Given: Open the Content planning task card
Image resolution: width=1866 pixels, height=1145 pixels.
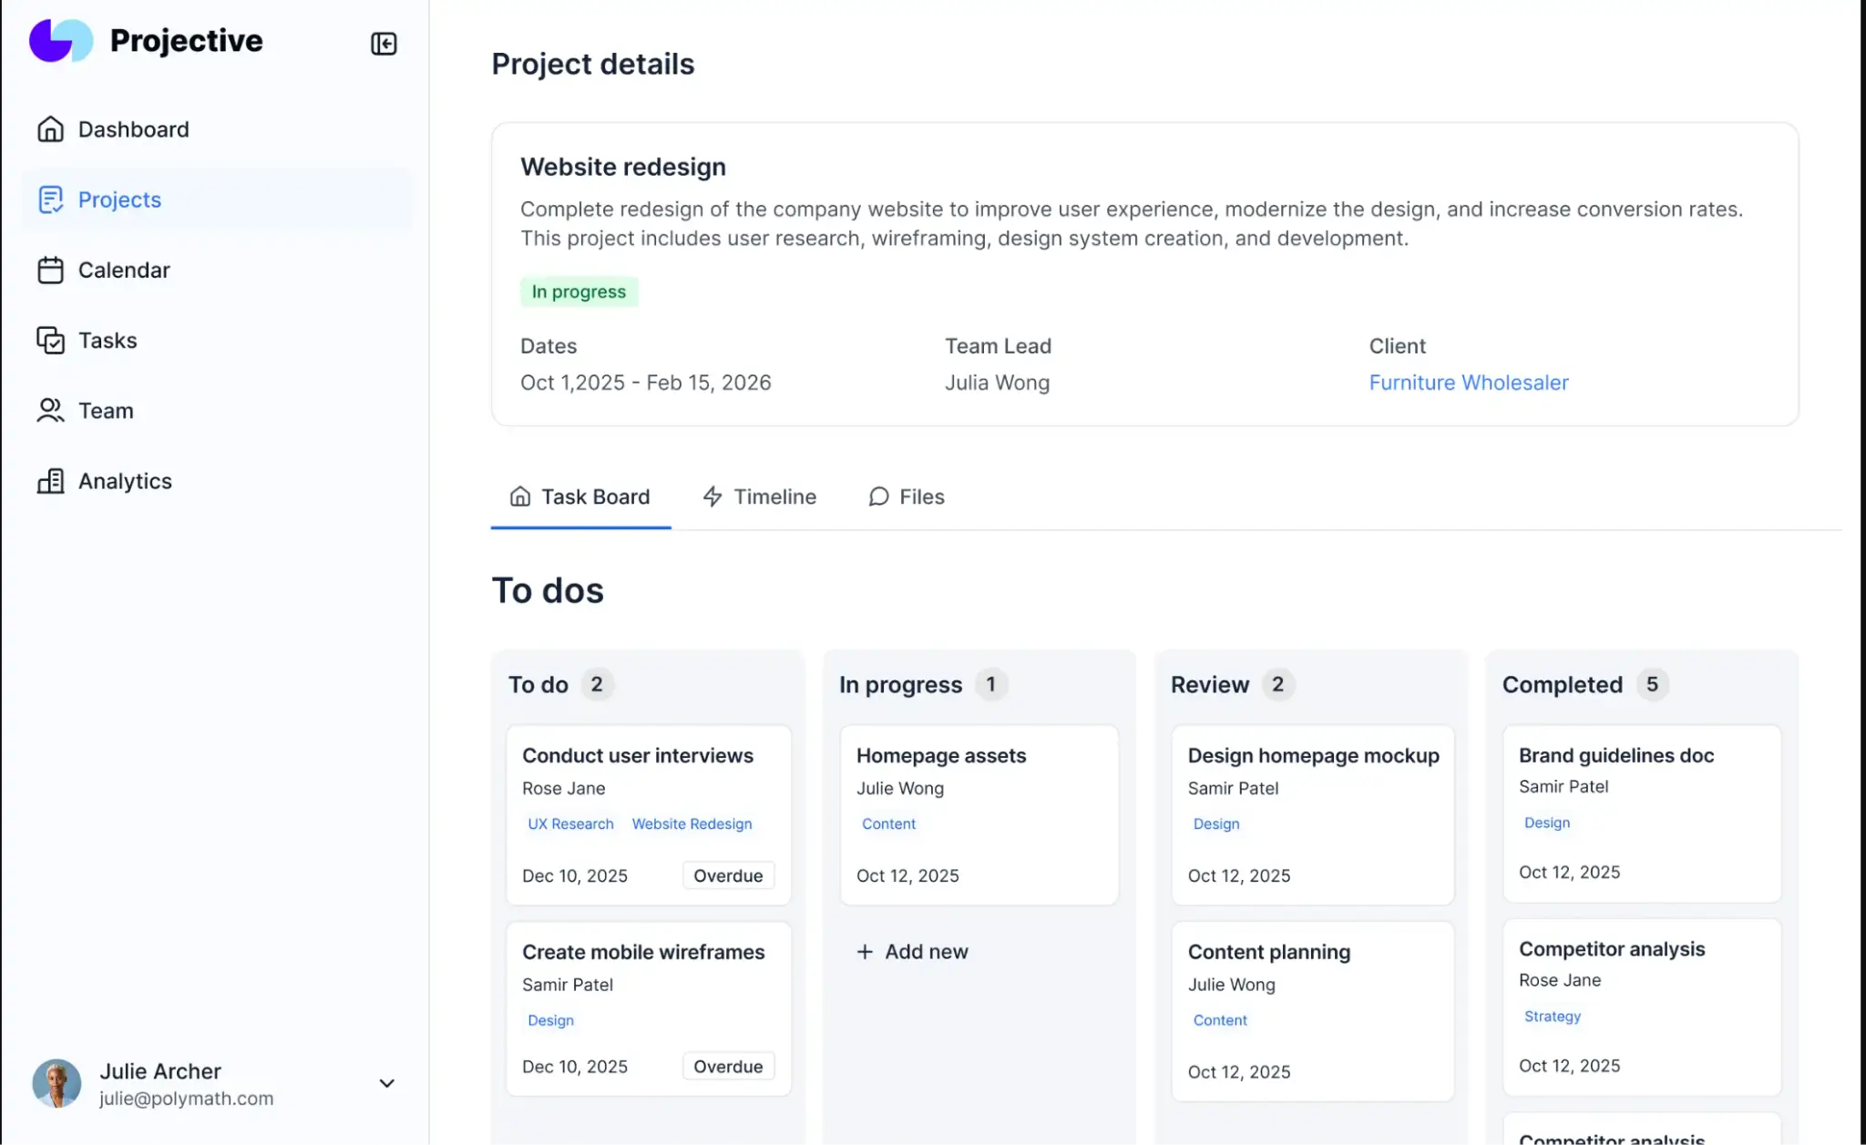Looking at the screenshot, I should tap(1313, 1011).
